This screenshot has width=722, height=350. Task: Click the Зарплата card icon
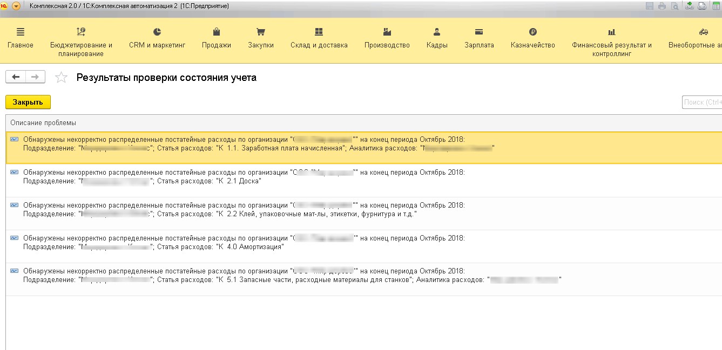pos(479,32)
